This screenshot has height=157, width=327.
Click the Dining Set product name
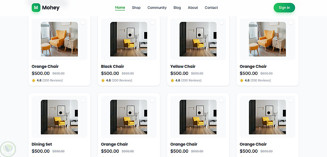(x=42, y=144)
